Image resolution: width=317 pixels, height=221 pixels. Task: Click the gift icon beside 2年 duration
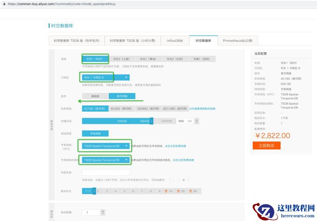[x=178, y=191]
